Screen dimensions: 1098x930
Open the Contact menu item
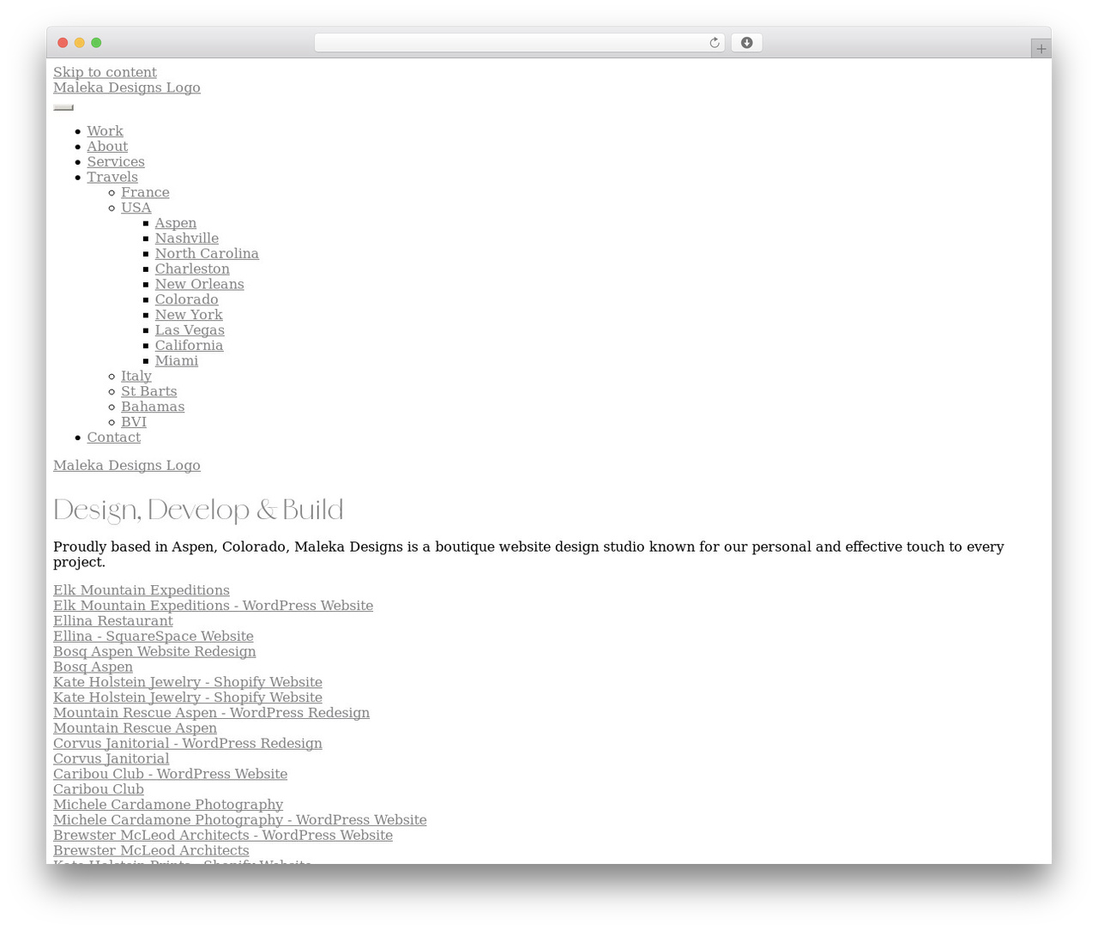113,438
